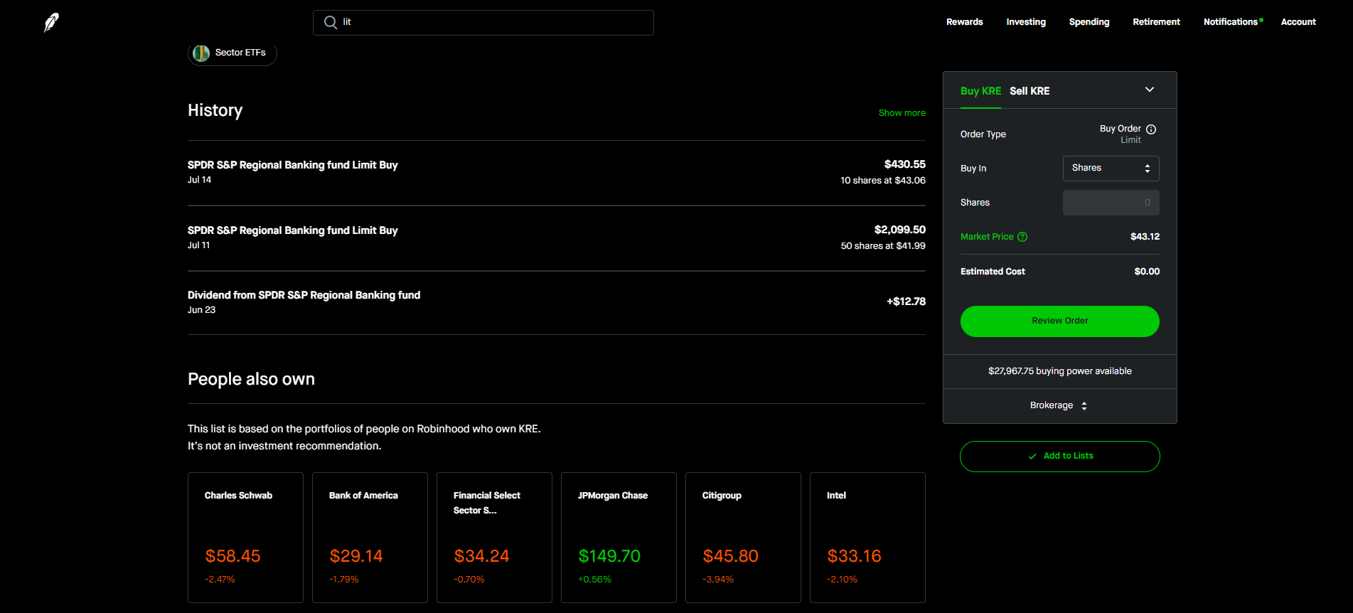Open the Brokerage account selector

click(x=1059, y=405)
